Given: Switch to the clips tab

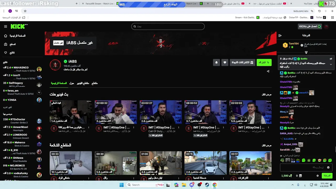Looking at the screenshot, I should tap(94, 83).
